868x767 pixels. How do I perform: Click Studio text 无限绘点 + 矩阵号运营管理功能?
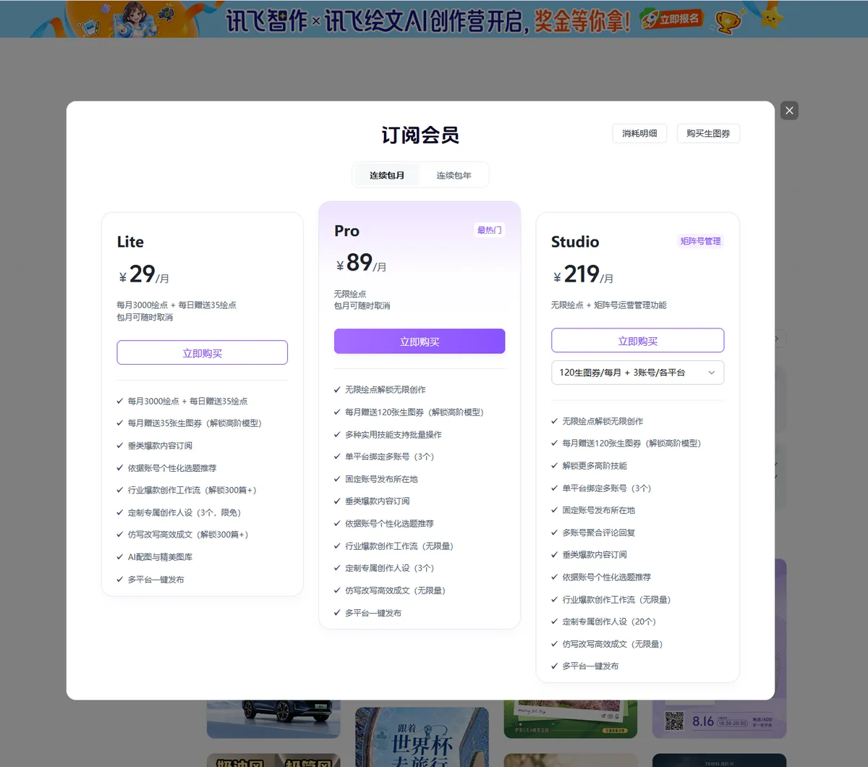[609, 305]
